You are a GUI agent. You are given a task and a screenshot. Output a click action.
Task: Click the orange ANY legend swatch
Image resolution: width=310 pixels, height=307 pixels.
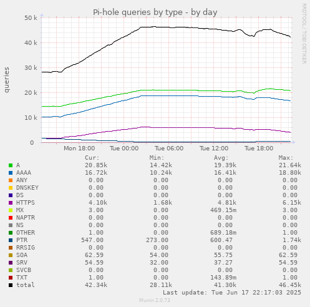coord(11,180)
